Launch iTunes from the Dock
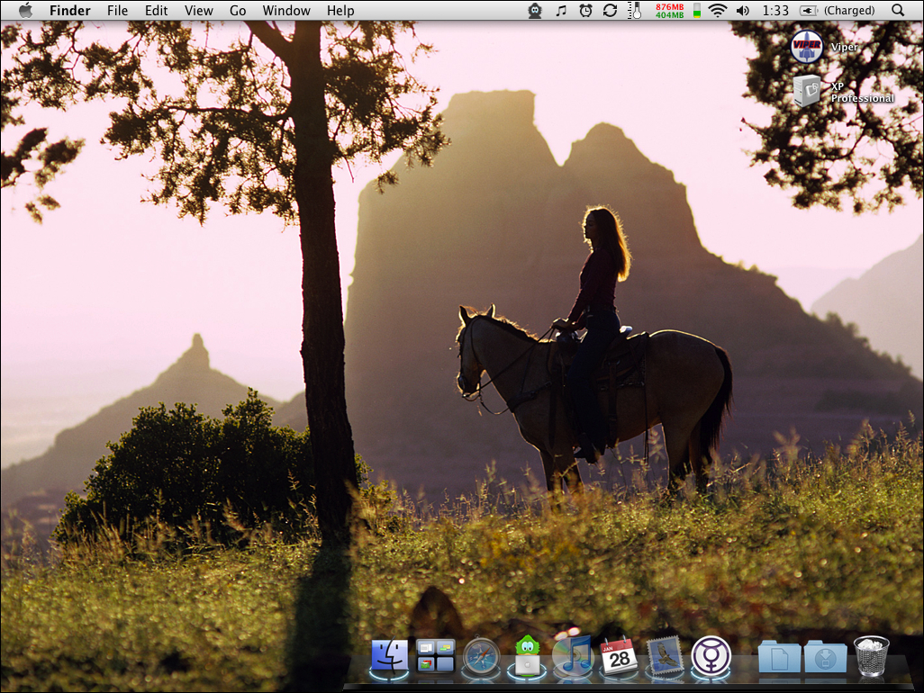This screenshot has height=693, width=924. (x=574, y=654)
